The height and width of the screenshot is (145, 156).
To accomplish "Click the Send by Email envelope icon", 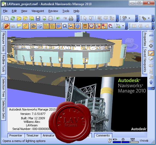I will 51,18.
